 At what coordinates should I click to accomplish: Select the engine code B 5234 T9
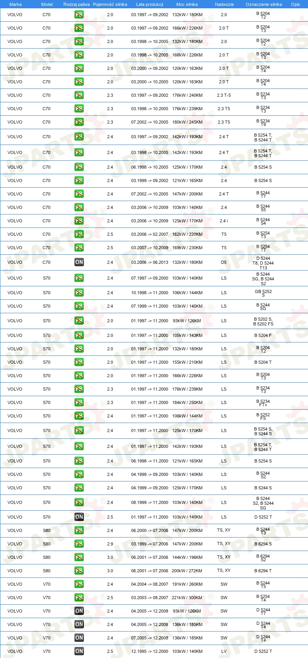(x=263, y=122)
